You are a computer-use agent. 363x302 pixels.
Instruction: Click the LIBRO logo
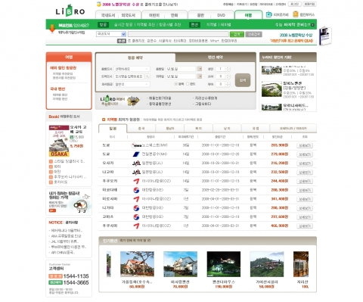point(70,11)
